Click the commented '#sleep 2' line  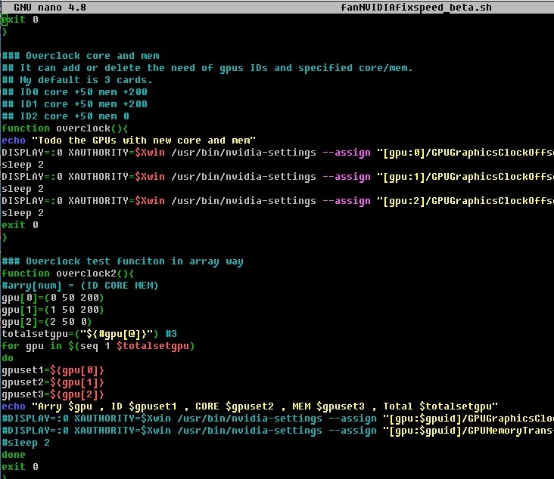[26, 443]
